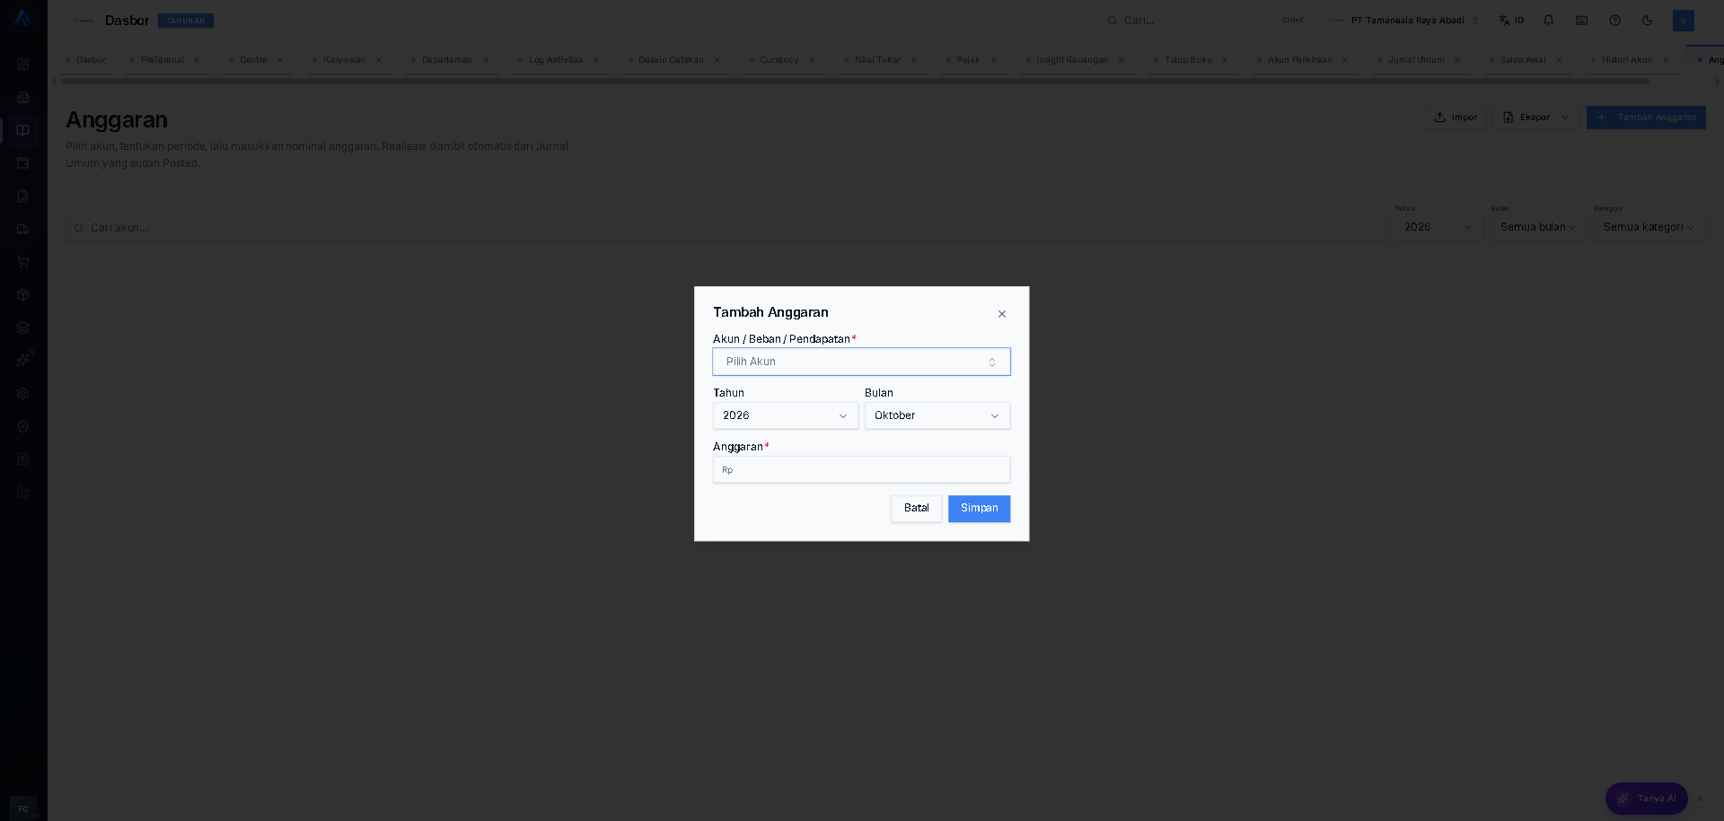The height and width of the screenshot is (821, 1724).
Task: Save the budget with Simpan
Action: pos(979,509)
